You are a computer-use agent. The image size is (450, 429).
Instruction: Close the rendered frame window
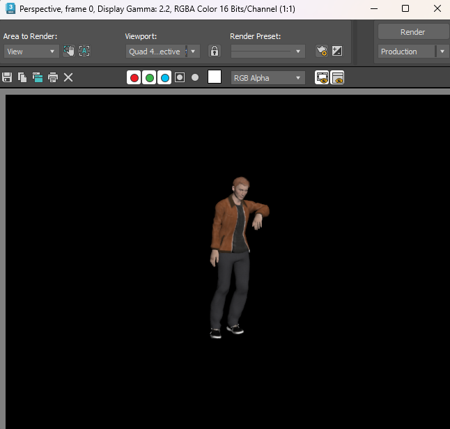(x=437, y=8)
